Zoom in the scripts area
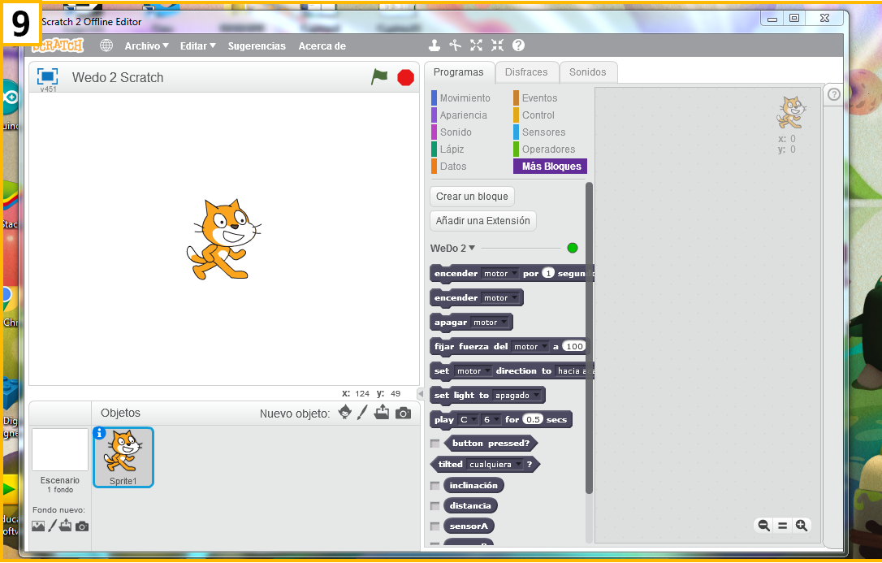This screenshot has width=882, height=563. [x=802, y=526]
